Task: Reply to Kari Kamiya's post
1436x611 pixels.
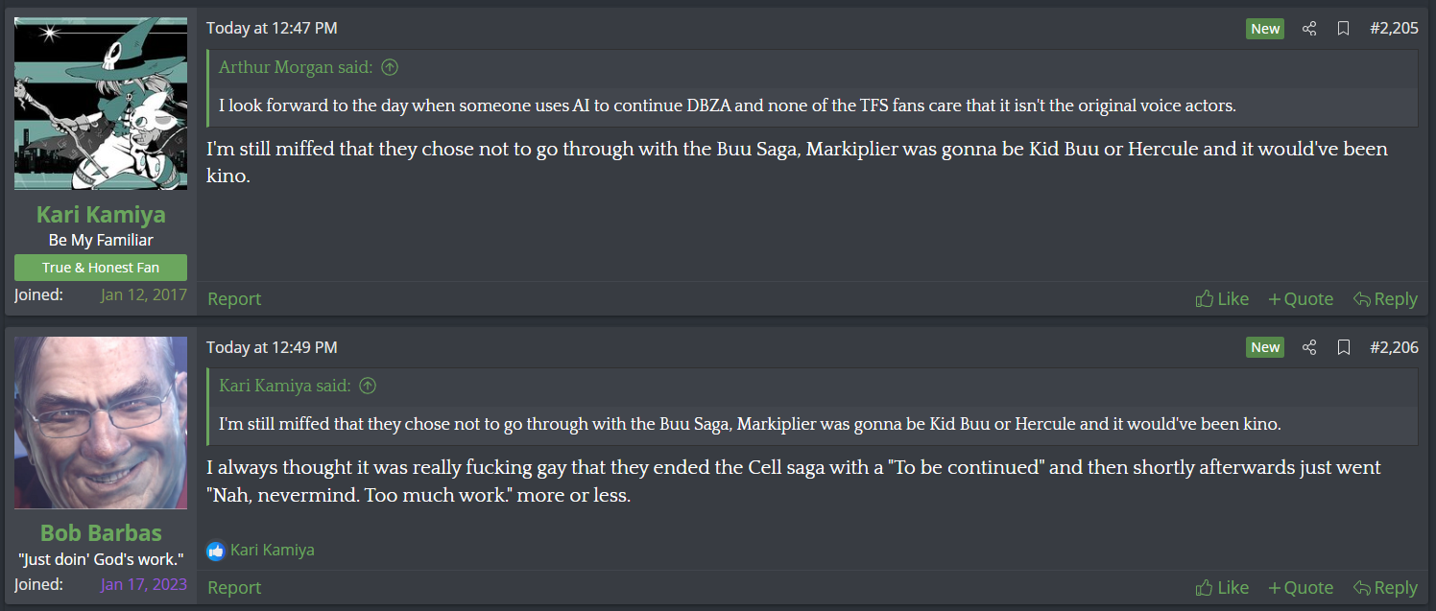Action: point(1385,299)
